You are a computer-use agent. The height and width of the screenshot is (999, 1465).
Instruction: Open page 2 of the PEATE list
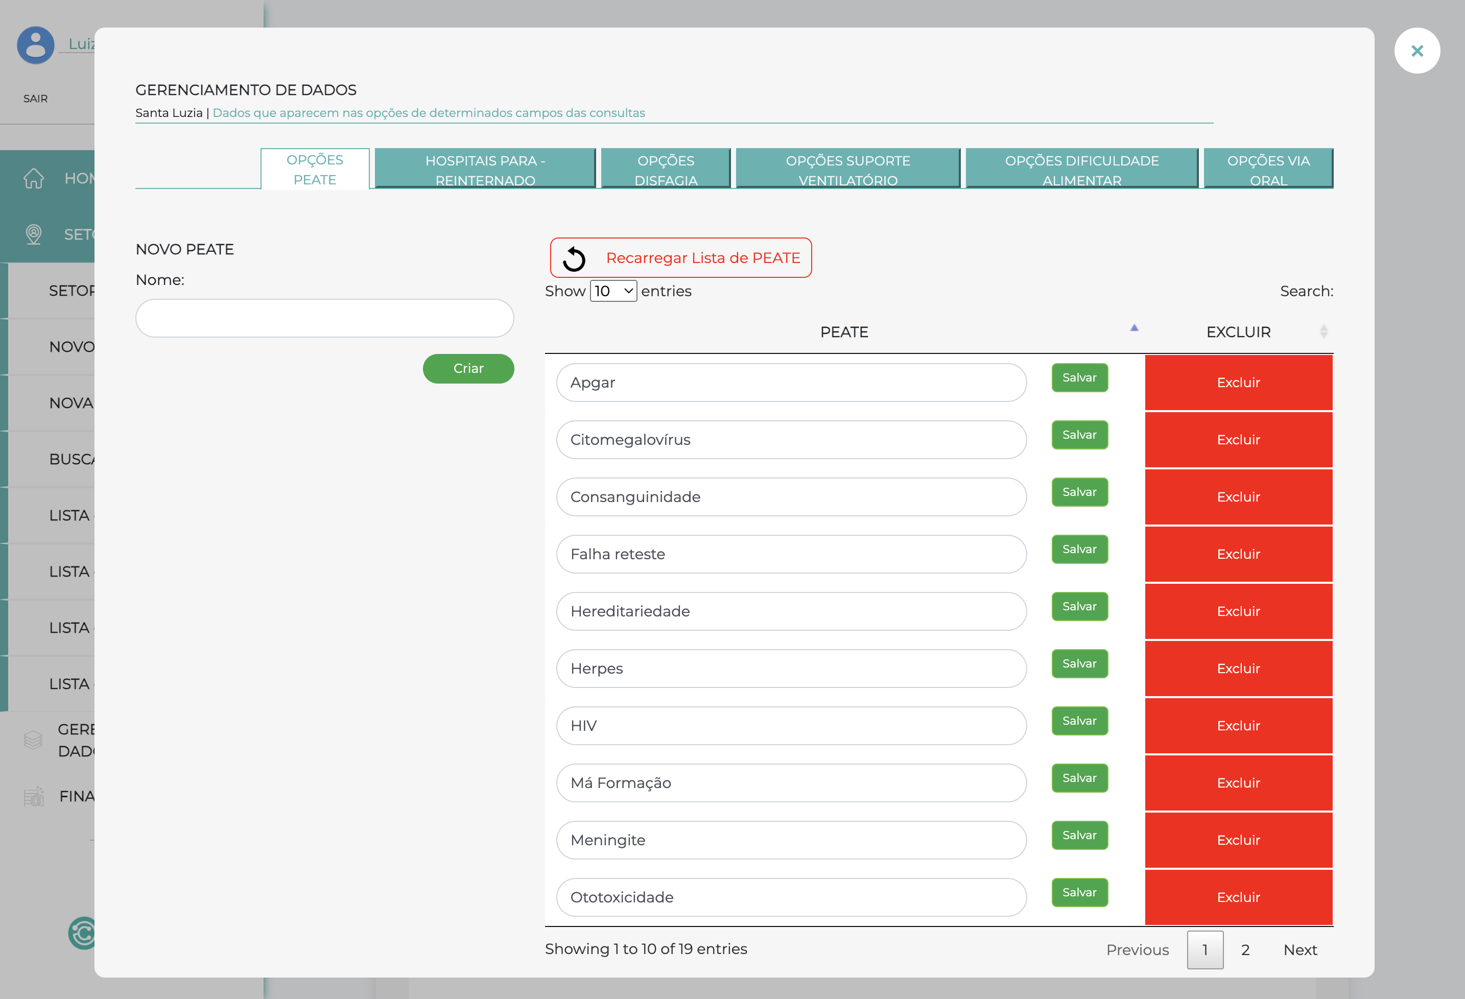tap(1245, 950)
